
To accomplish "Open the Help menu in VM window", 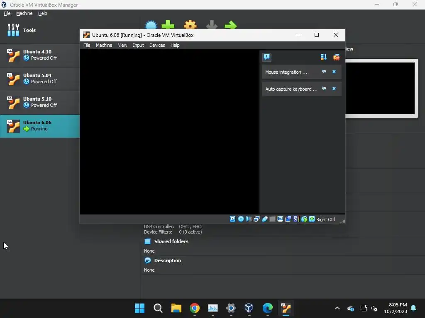I will pyautogui.click(x=175, y=45).
